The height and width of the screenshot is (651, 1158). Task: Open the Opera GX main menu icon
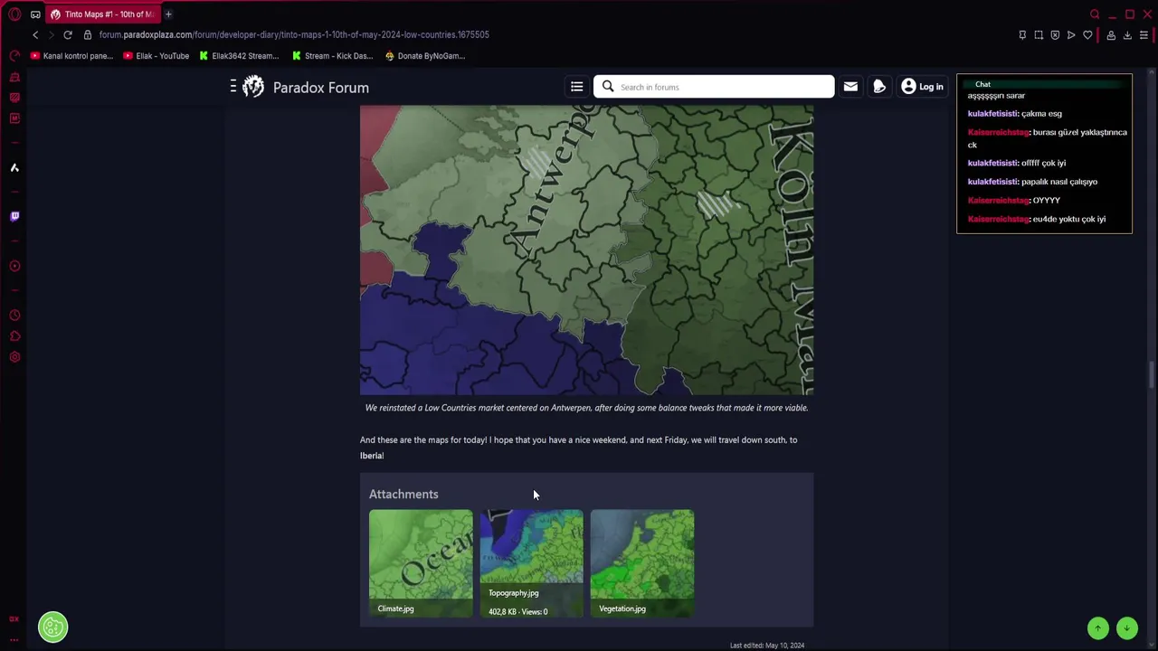(x=14, y=14)
